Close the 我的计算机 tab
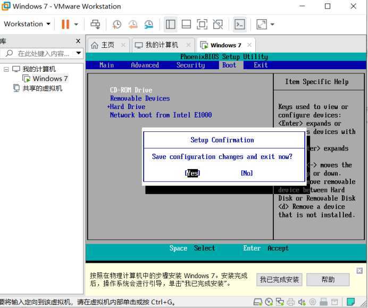The image size is (368, 308). [188, 45]
